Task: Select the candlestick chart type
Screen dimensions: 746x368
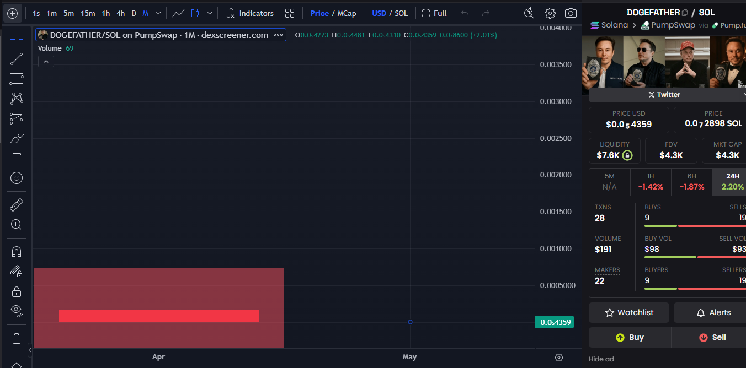Action: point(195,13)
